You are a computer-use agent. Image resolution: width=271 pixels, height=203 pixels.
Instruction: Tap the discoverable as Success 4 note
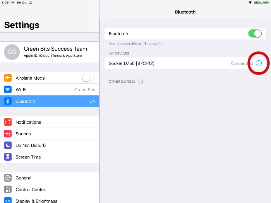click(x=135, y=43)
